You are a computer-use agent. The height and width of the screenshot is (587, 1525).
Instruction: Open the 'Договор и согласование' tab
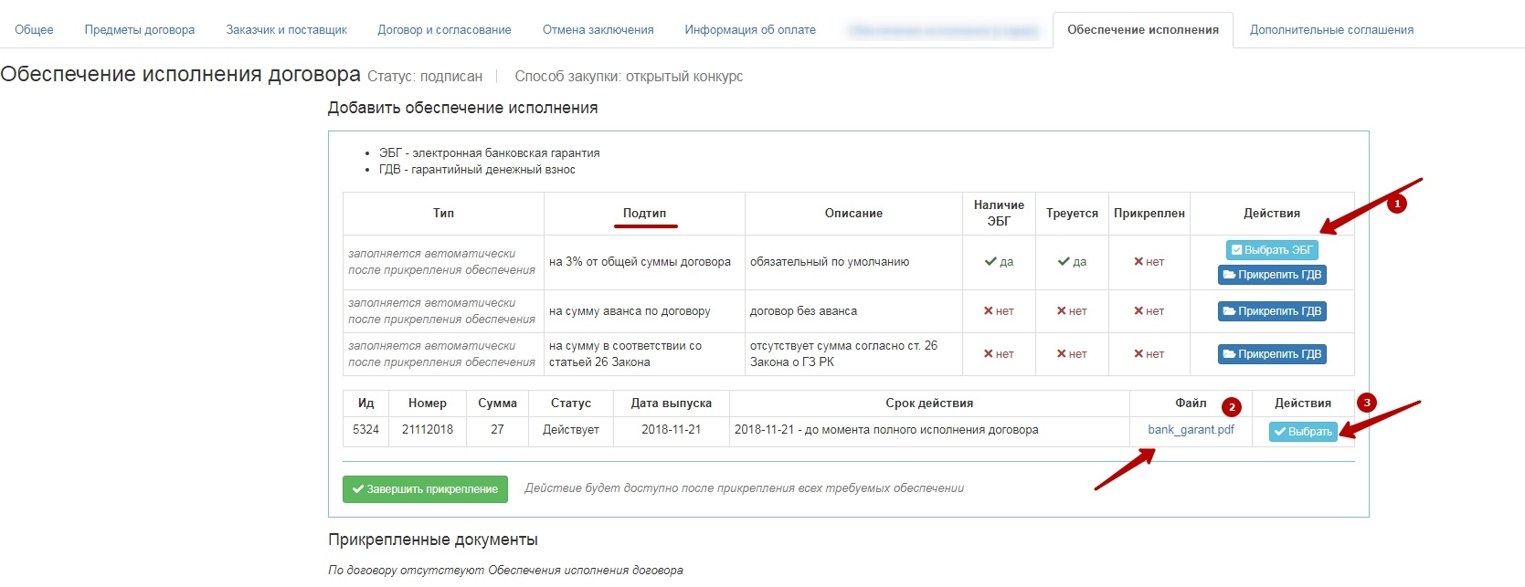444,30
